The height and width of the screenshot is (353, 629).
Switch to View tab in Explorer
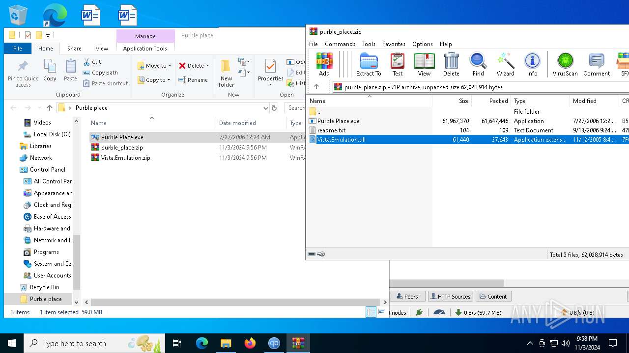pos(102,49)
